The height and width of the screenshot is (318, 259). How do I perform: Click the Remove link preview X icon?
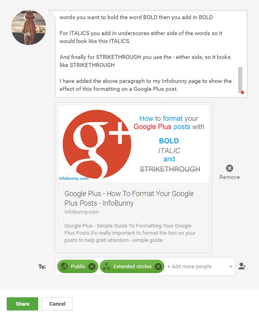tap(229, 168)
